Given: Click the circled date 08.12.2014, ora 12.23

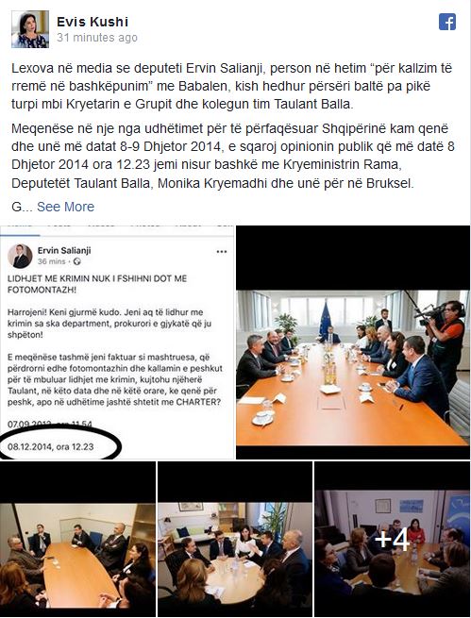Looking at the screenshot, I should tap(51, 447).
